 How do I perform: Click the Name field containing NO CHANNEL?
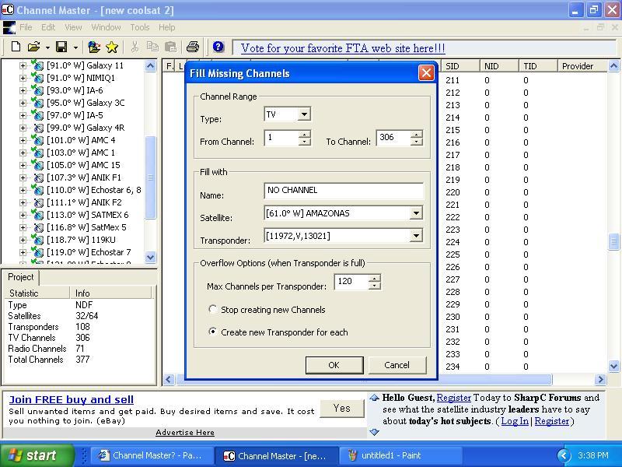(344, 191)
